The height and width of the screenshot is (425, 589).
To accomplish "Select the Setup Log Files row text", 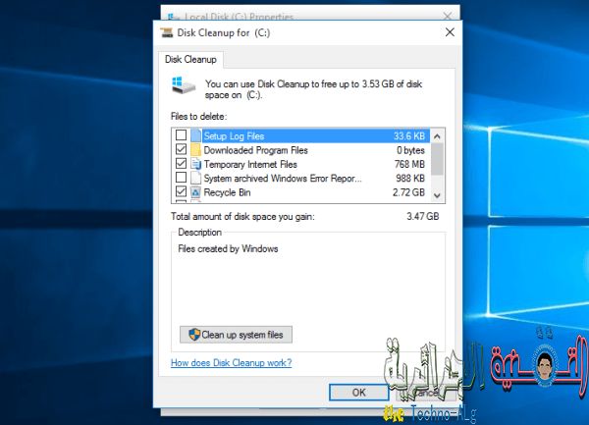I will click(234, 135).
